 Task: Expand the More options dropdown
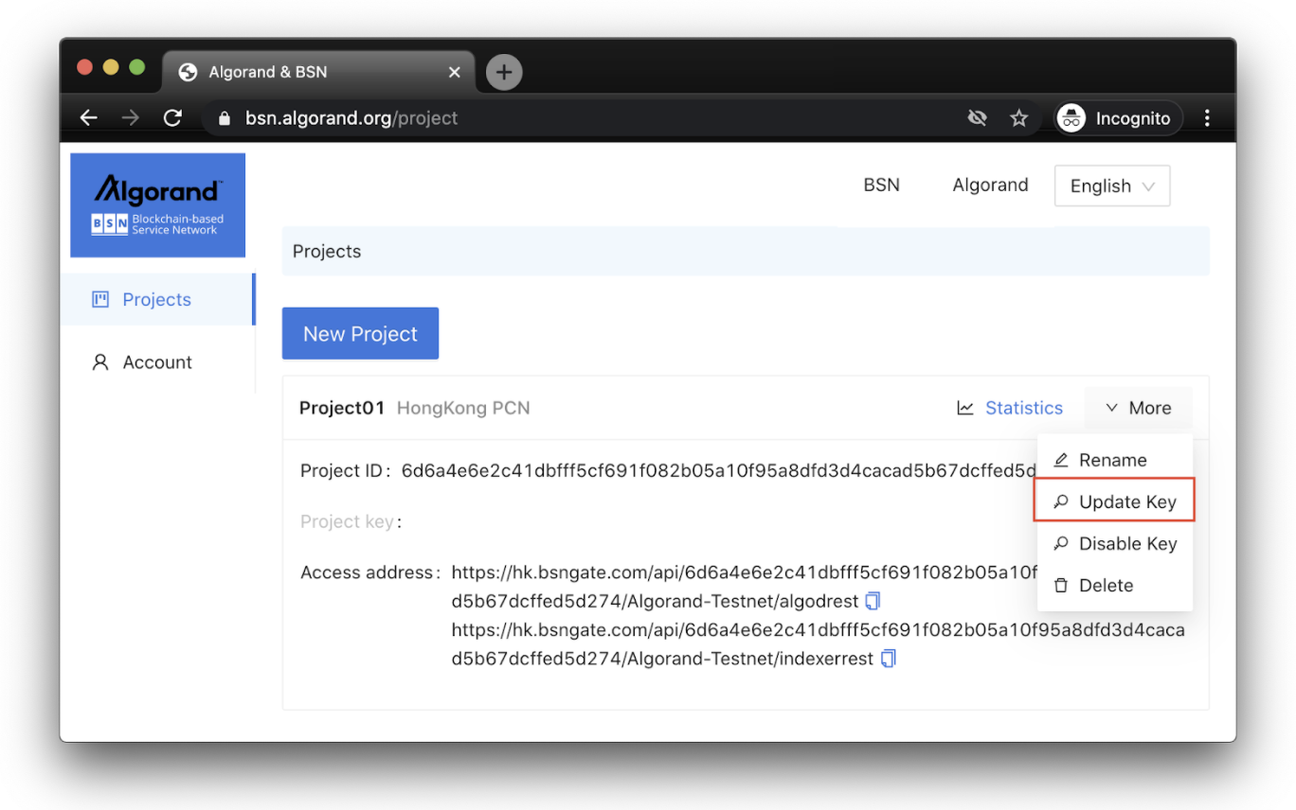[1139, 408]
